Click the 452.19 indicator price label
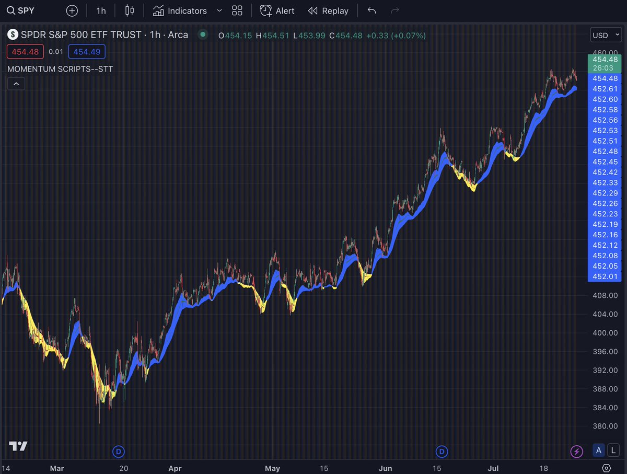The image size is (627, 474). click(x=605, y=224)
